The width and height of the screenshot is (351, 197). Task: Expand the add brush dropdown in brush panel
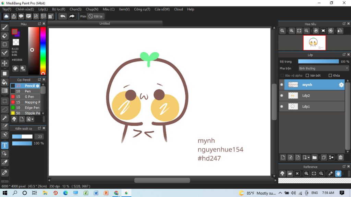30,119
